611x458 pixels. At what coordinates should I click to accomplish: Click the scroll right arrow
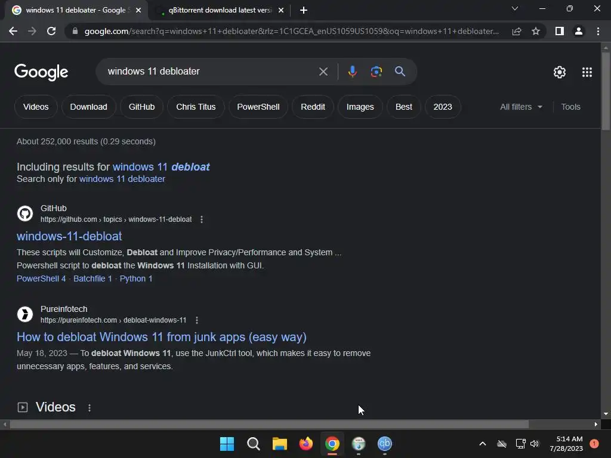[x=596, y=425]
